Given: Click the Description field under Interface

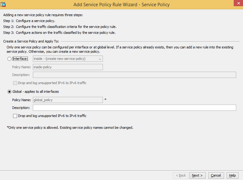Looking at the screenshot, I should click(x=134, y=75).
